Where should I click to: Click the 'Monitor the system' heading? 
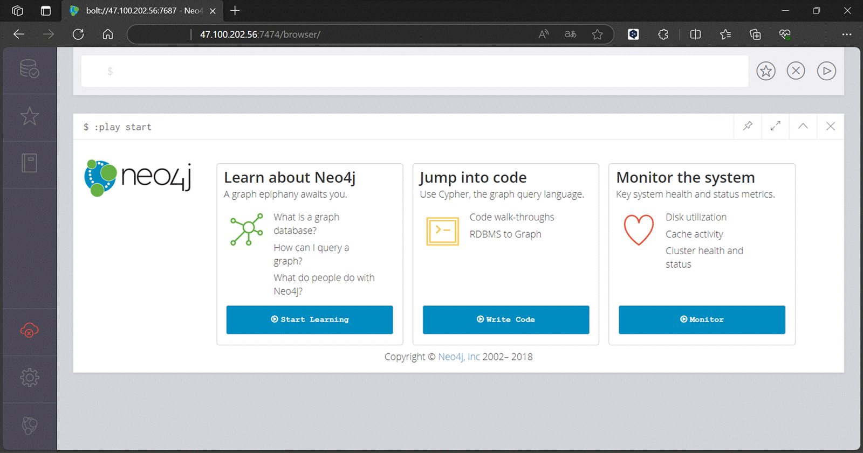pyautogui.click(x=686, y=178)
